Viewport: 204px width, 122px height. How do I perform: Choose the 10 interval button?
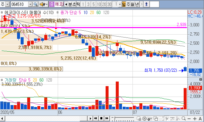pyautogui.click(x=99, y=4)
